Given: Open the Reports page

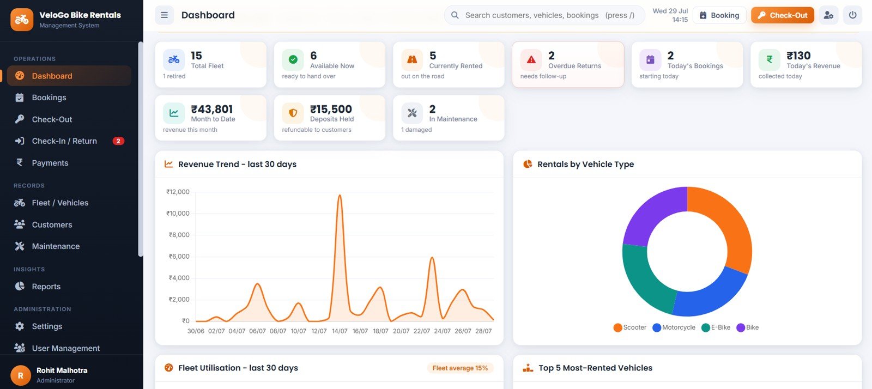Looking at the screenshot, I should [x=69, y=287].
